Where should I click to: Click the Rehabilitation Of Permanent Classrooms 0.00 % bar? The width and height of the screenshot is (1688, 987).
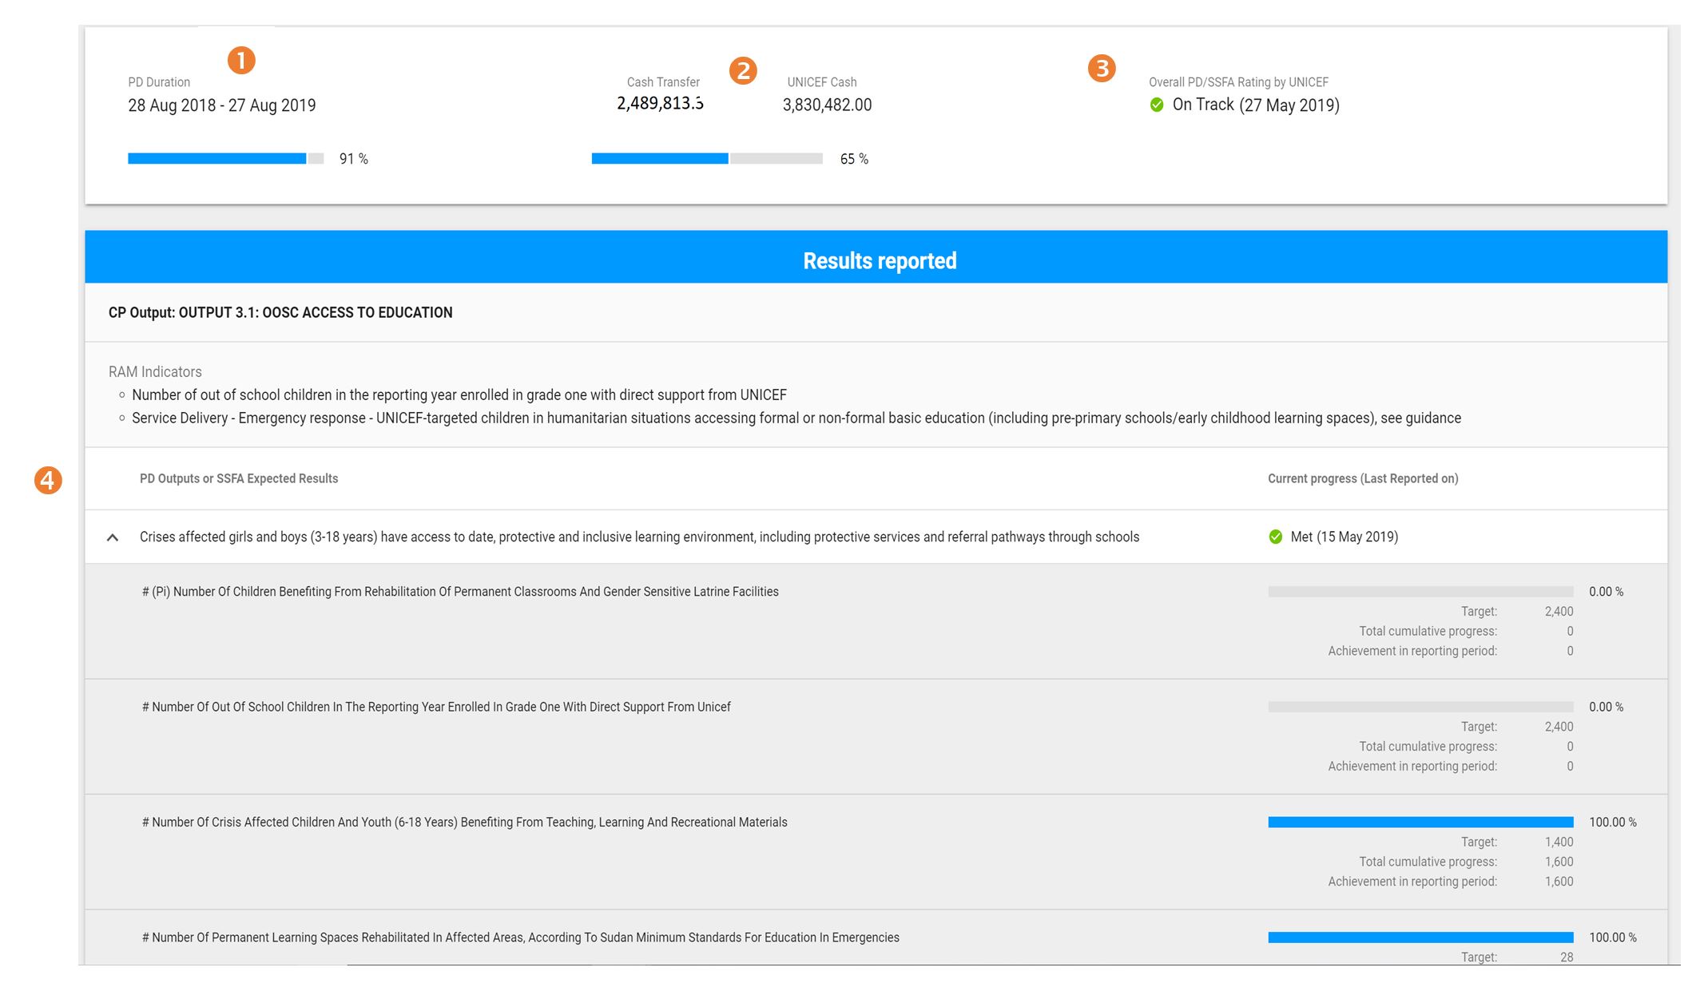pyautogui.click(x=1420, y=592)
